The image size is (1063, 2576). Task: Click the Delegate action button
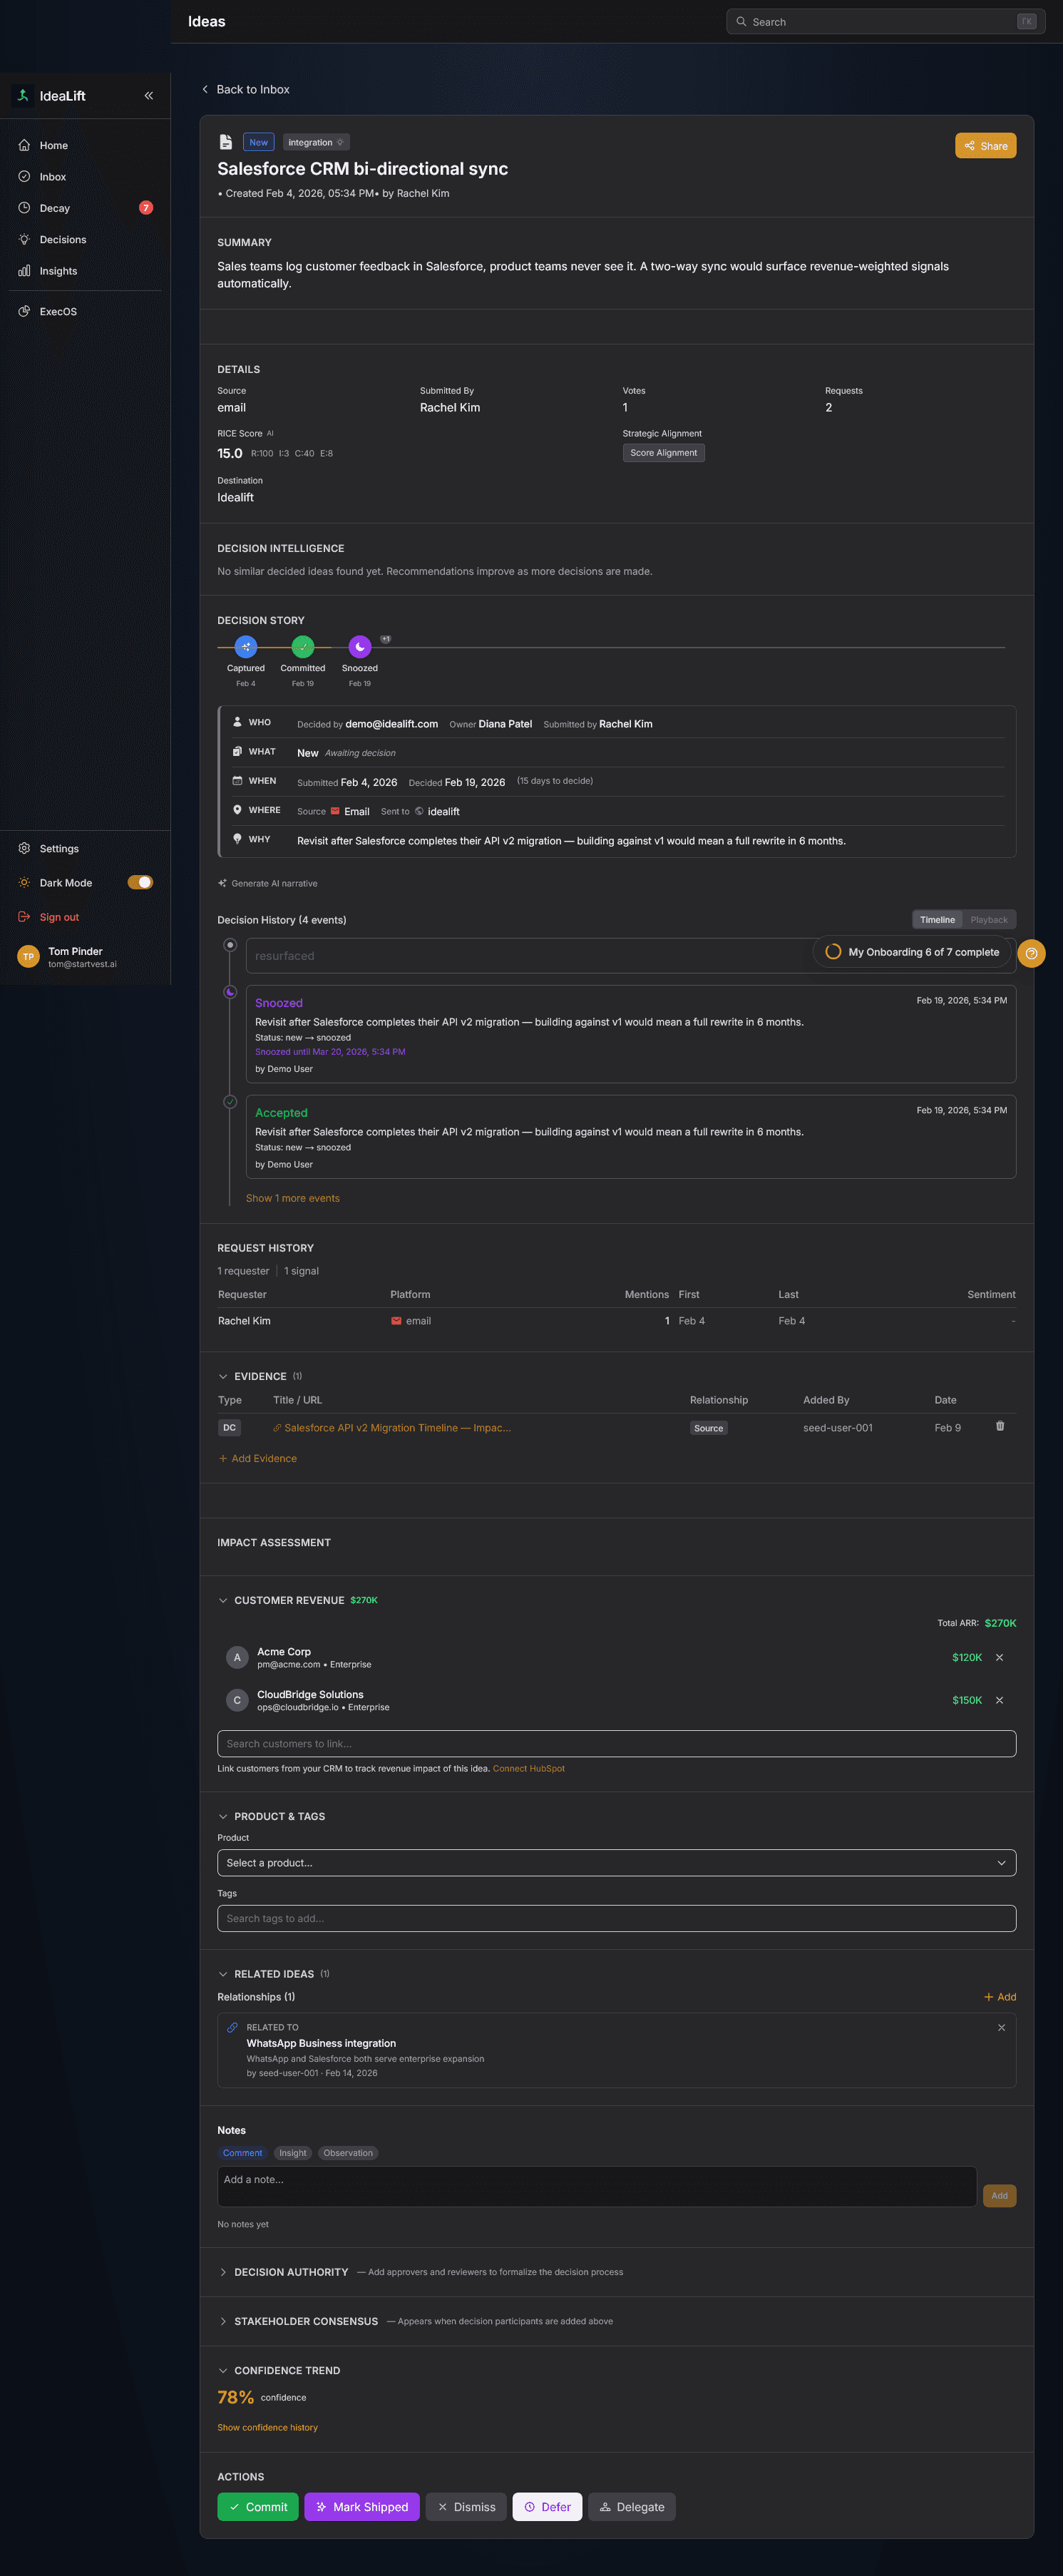(x=632, y=2507)
